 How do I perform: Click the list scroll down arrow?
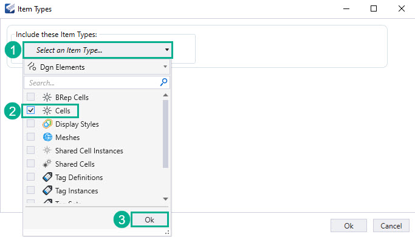coord(165,199)
